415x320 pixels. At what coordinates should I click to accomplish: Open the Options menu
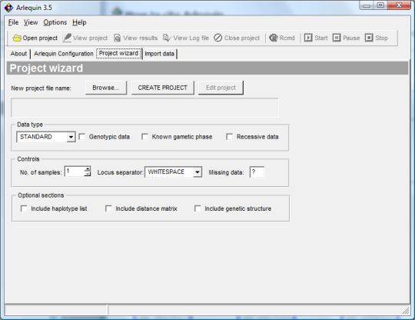pos(55,22)
